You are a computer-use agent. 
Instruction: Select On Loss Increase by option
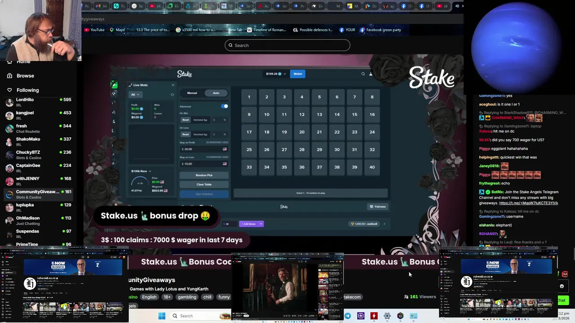(x=200, y=134)
